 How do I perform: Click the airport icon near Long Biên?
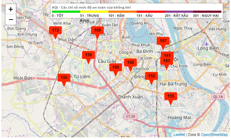click(x=206, y=44)
